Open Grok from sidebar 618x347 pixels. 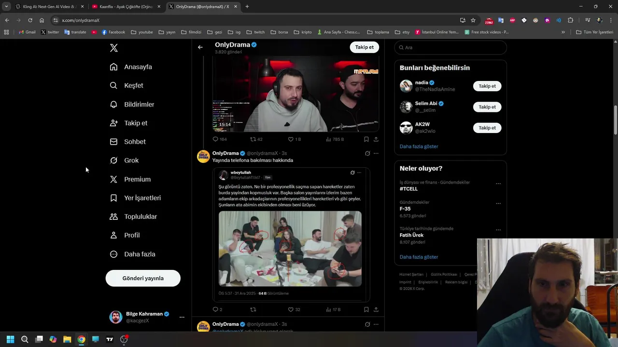click(124, 160)
